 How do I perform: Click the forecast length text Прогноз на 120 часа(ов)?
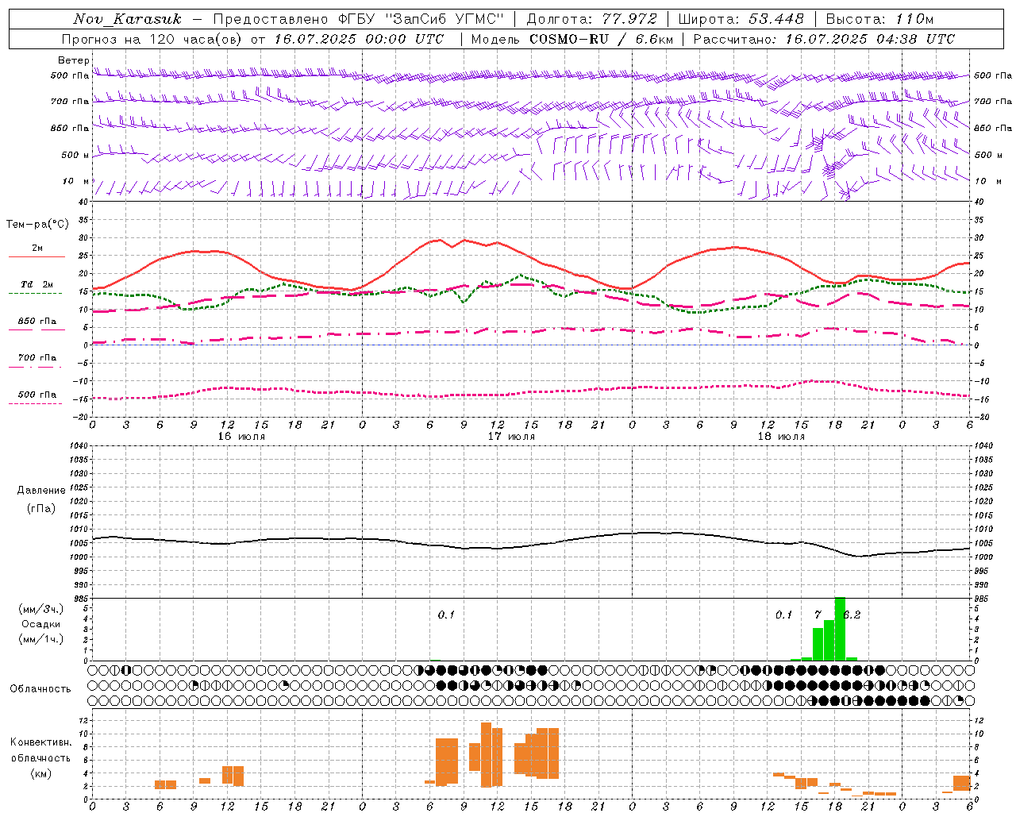(x=152, y=39)
